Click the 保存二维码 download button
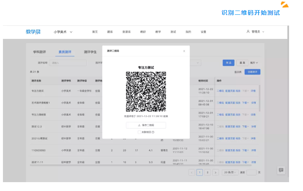The height and width of the screenshot is (191, 303). [146, 125]
